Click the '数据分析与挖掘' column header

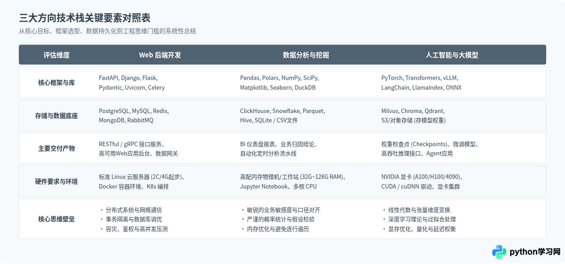point(306,55)
